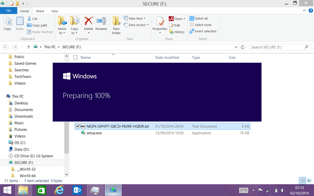Viewport: 314px width, 196px height.
Task: Toggle the select-all checkbox beside Name header
Action: [x=75, y=57]
